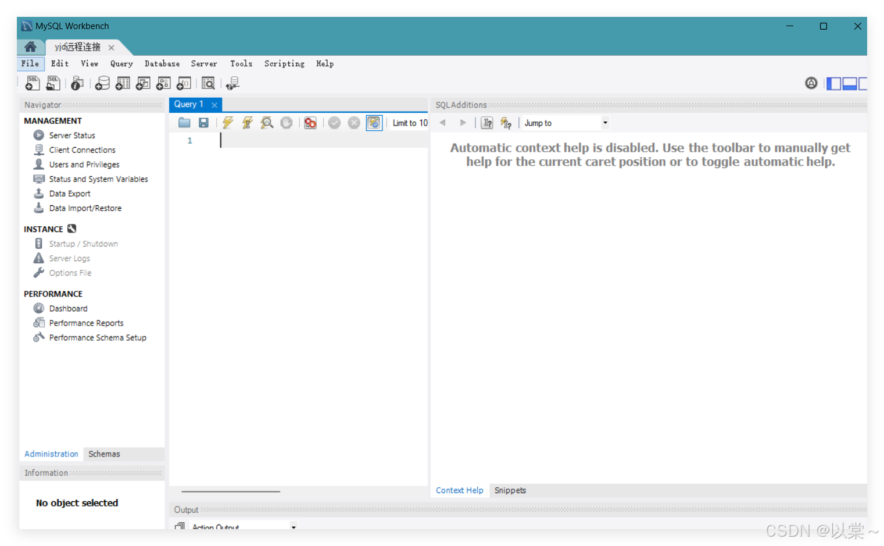Open the Tools menu
This screenshot has width=884, height=546.
pyautogui.click(x=241, y=64)
